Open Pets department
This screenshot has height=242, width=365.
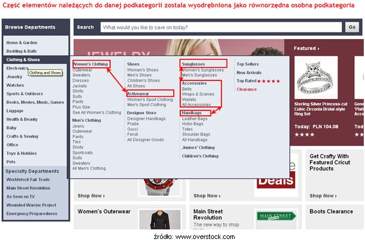pyautogui.click(x=11, y=162)
